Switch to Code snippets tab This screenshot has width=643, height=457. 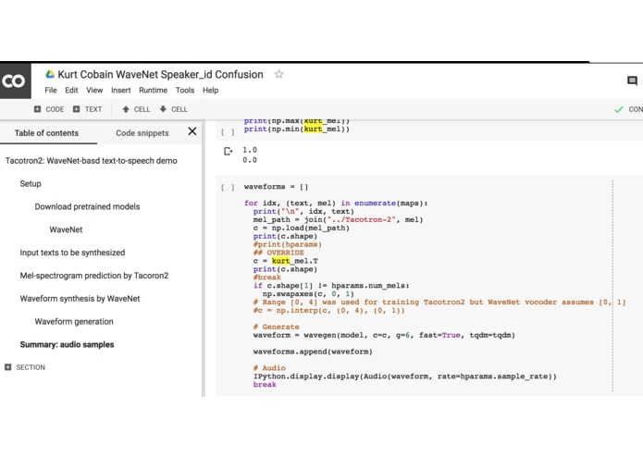pyautogui.click(x=142, y=133)
